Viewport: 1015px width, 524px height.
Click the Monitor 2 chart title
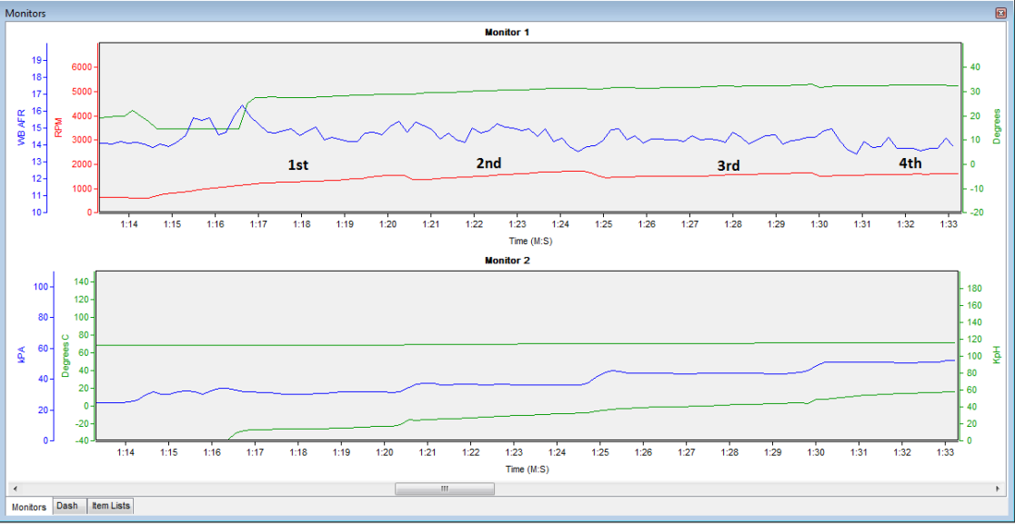click(507, 261)
